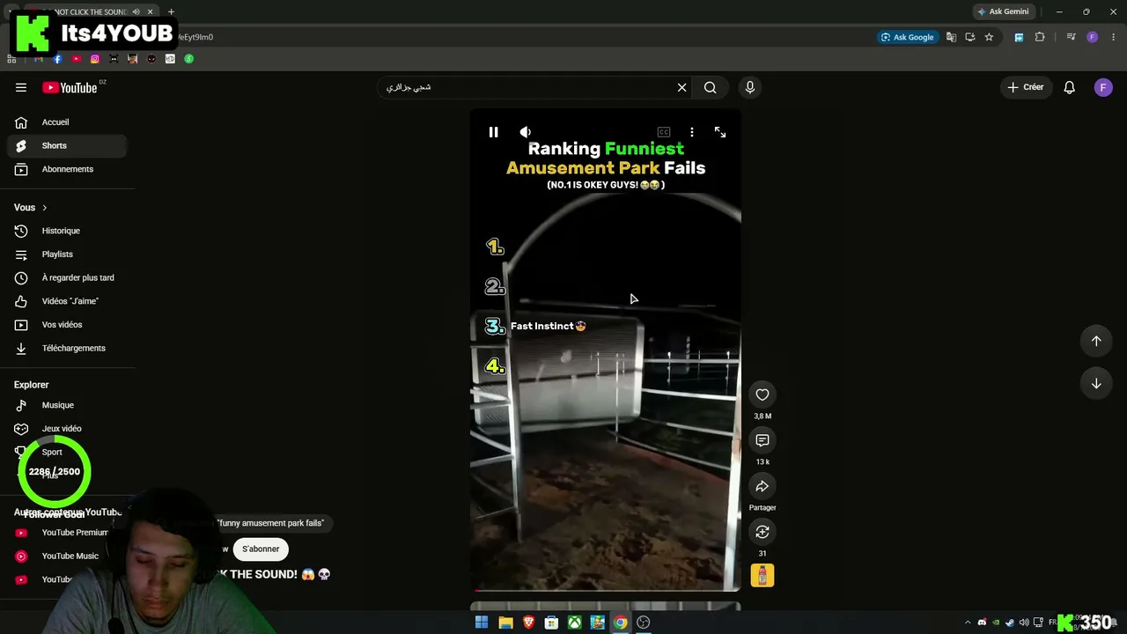1127x634 pixels.
Task: Switch to OBS Studio in the taskbar
Action: 644,623
